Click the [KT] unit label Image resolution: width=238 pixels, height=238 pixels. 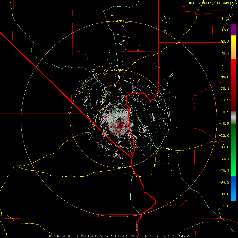point(226,18)
